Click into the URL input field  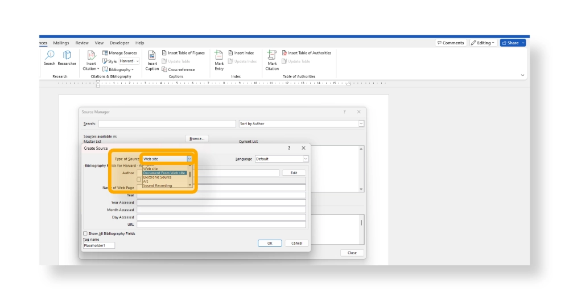[221, 224]
